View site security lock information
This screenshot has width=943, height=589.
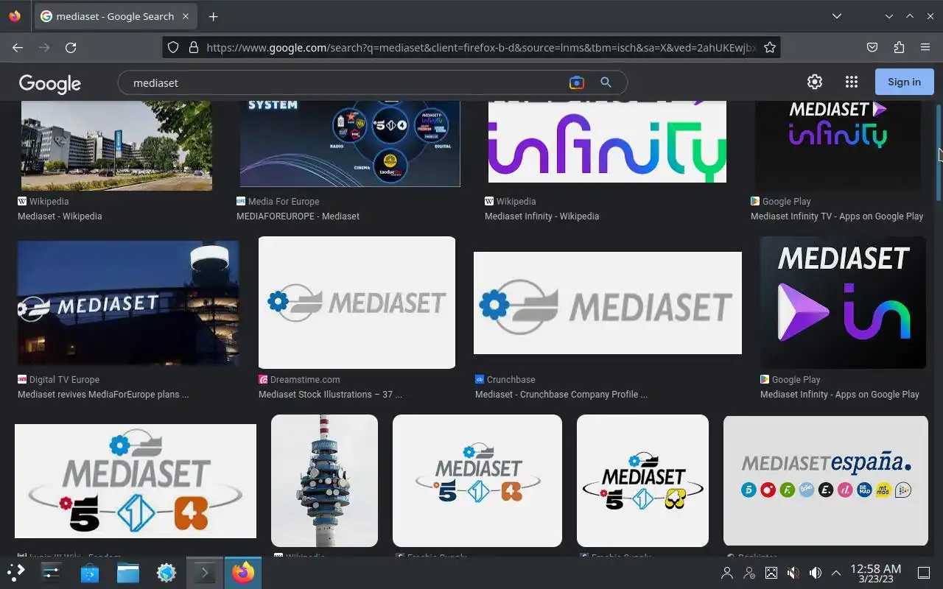click(194, 47)
